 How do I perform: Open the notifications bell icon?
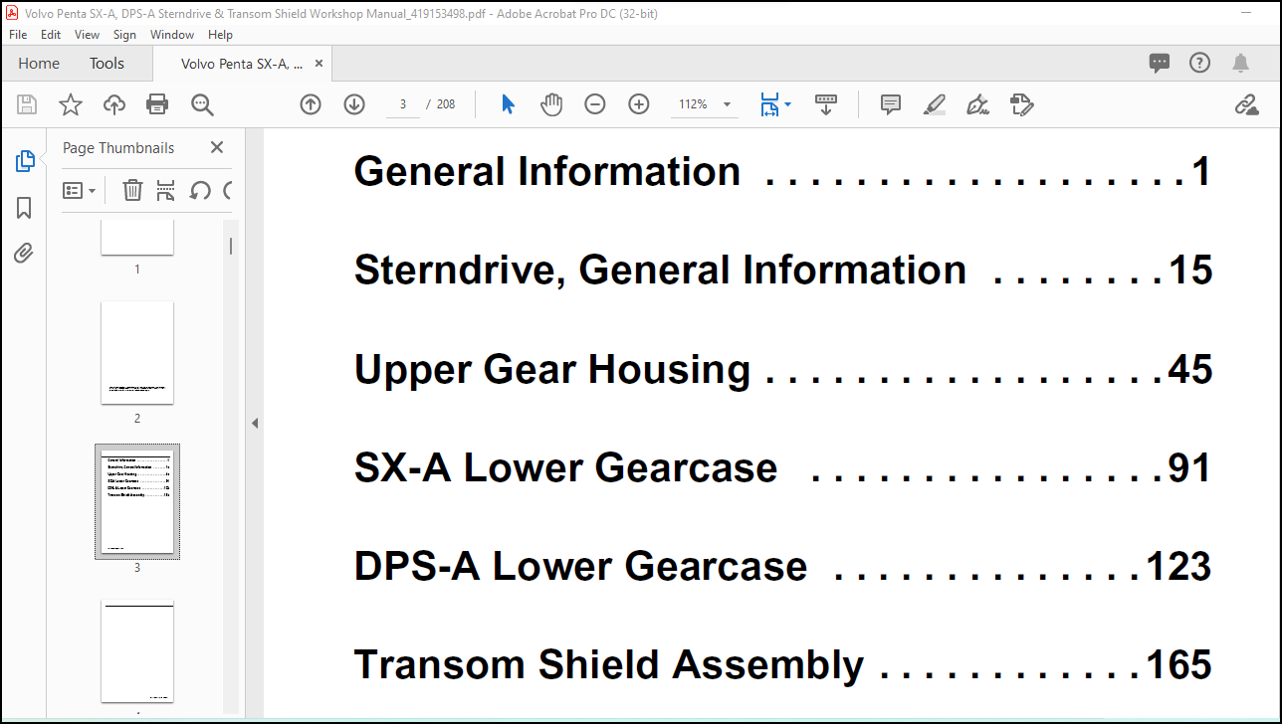coord(1240,63)
